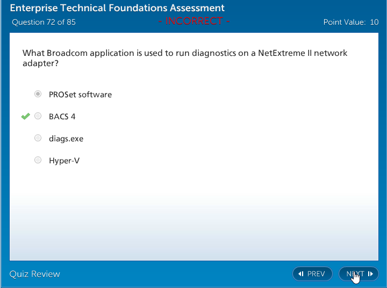Screen dimensions: 387x288
Task: Click the question text about Broadcom application
Action: (x=185, y=53)
